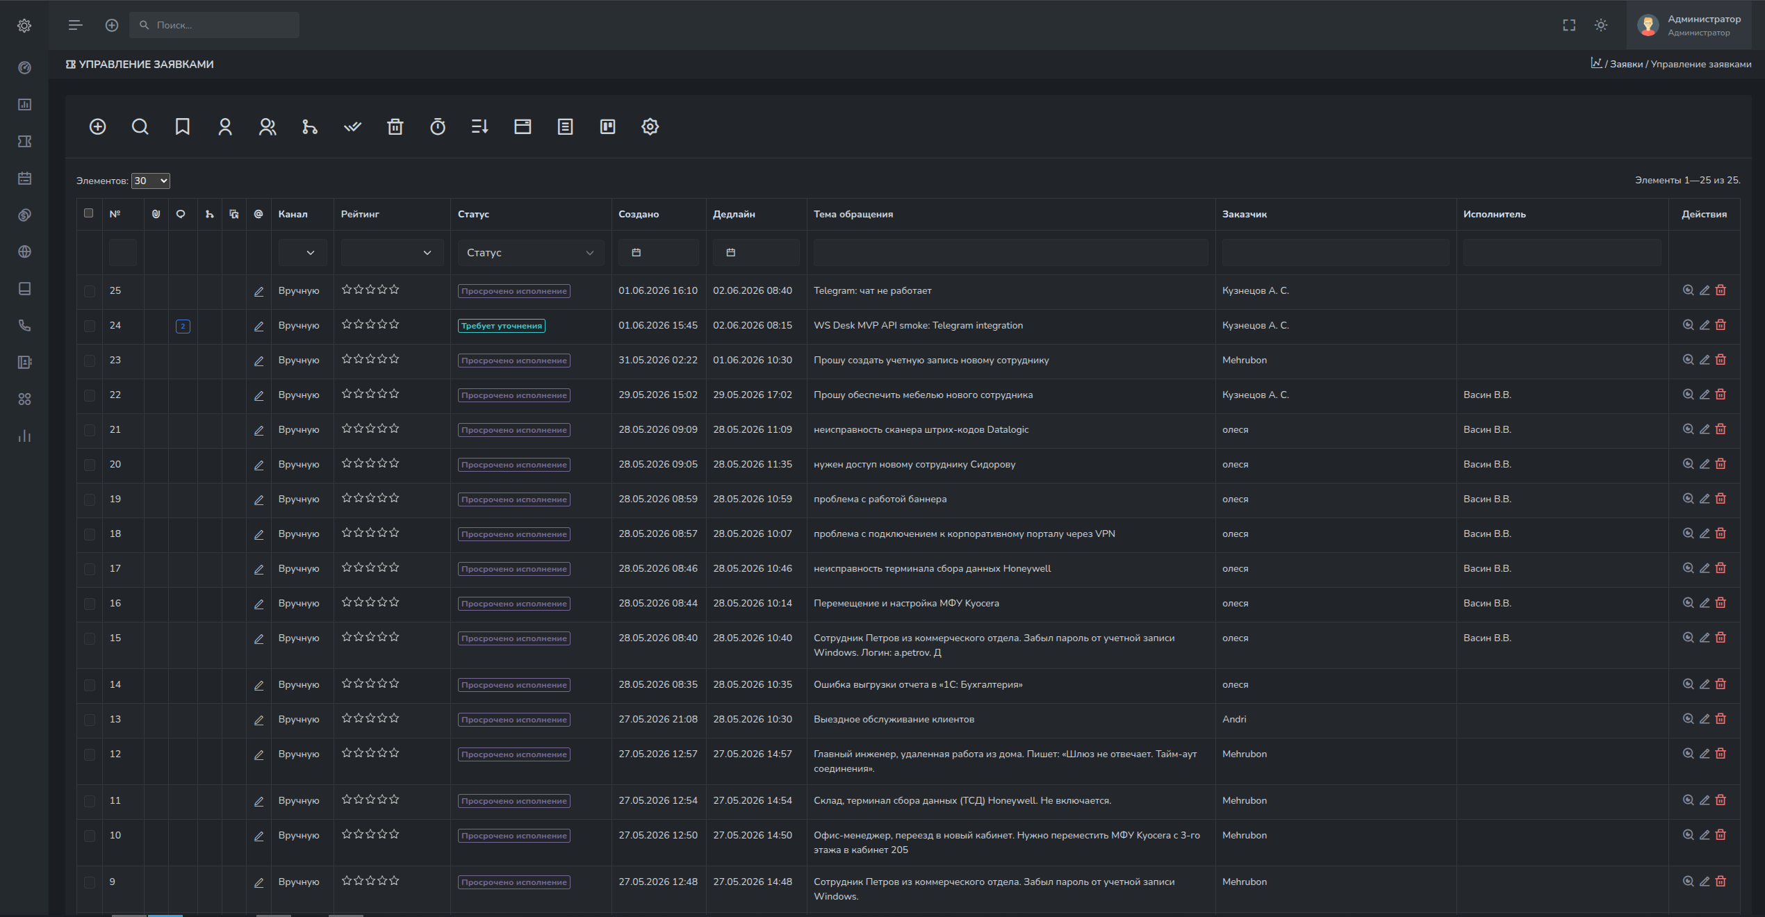The width and height of the screenshot is (1765, 917).
Task: Open the phone icon in left sidebar
Action: tap(24, 325)
